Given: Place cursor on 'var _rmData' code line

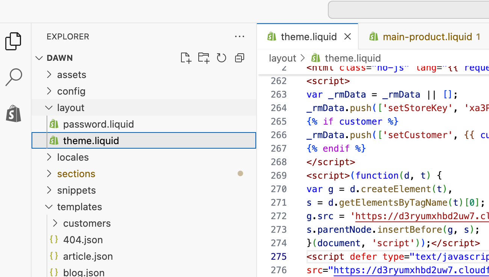Looking at the screenshot, I should pos(382,94).
